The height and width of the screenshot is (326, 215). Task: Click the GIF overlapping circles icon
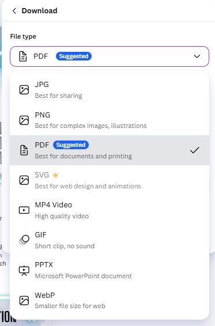(24, 240)
